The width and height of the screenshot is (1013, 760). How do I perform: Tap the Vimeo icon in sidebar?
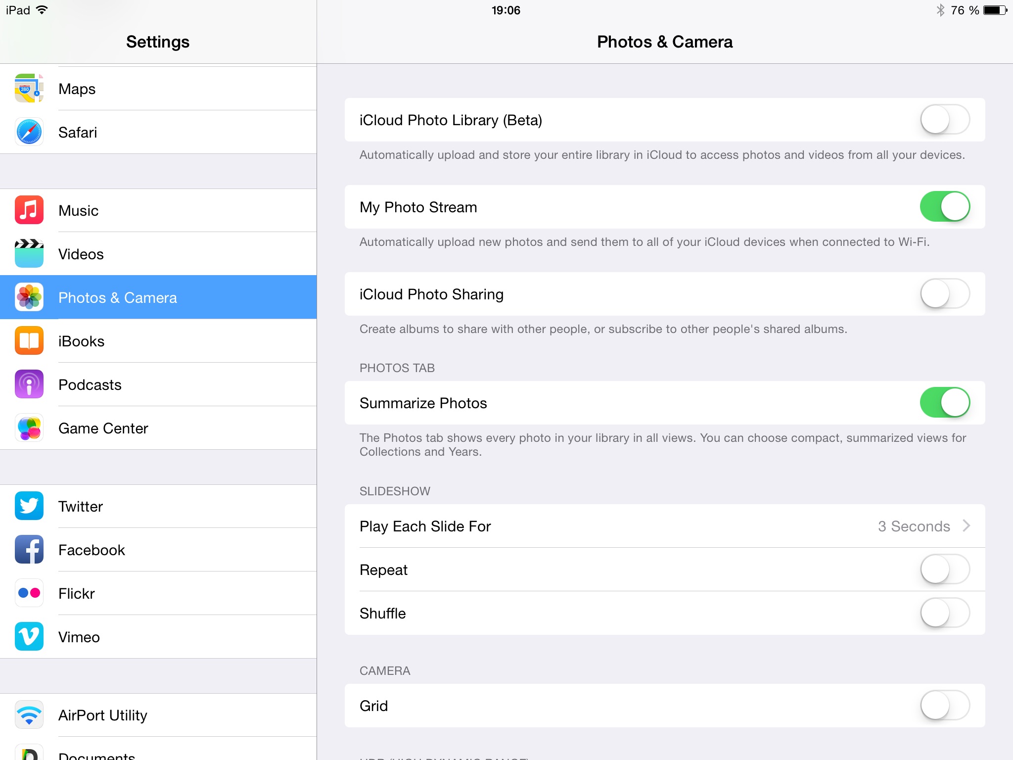29,637
